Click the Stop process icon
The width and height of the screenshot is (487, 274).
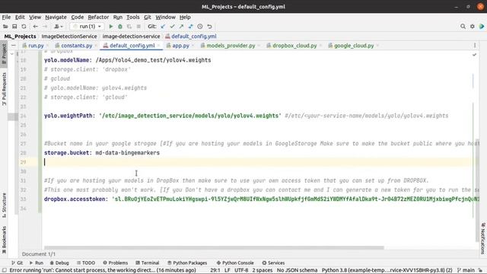click(138, 27)
